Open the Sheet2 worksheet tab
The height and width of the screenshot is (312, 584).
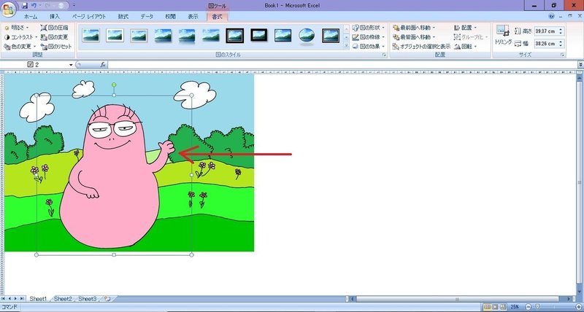point(63,299)
